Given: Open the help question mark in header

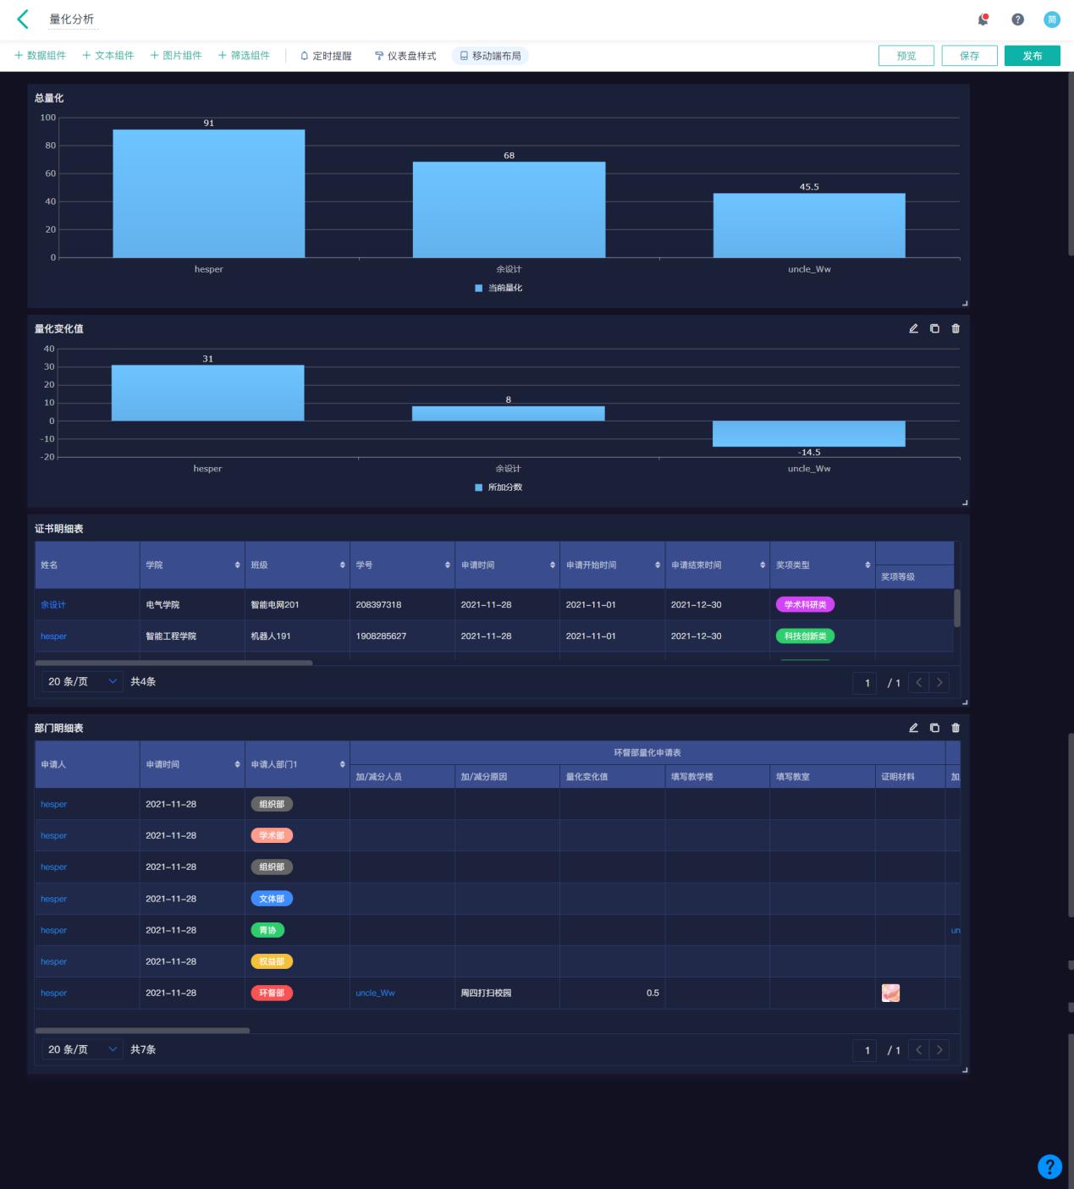Looking at the screenshot, I should pyautogui.click(x=1017, y=19).
